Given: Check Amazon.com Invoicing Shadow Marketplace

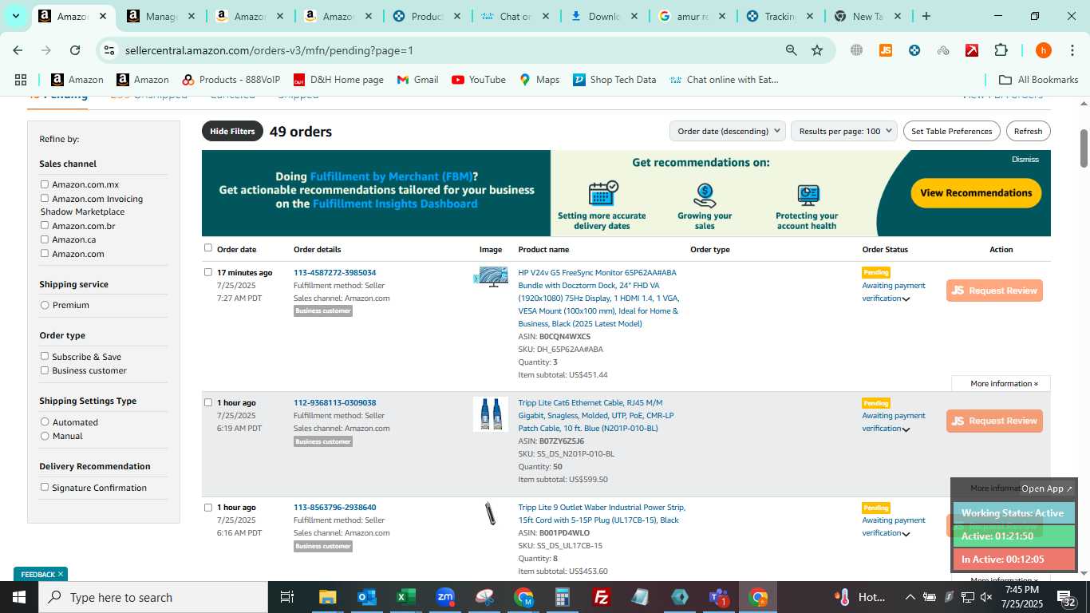Looking at the screenshot, I should pyautogui.click(x=45, y=198).
